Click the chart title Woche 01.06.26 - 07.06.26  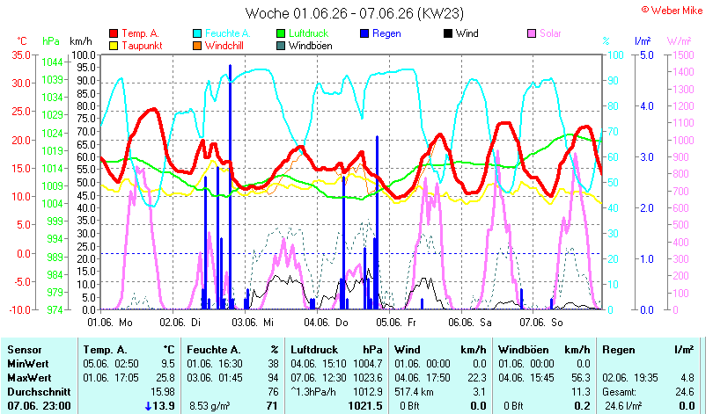click(x=329, y=13)
